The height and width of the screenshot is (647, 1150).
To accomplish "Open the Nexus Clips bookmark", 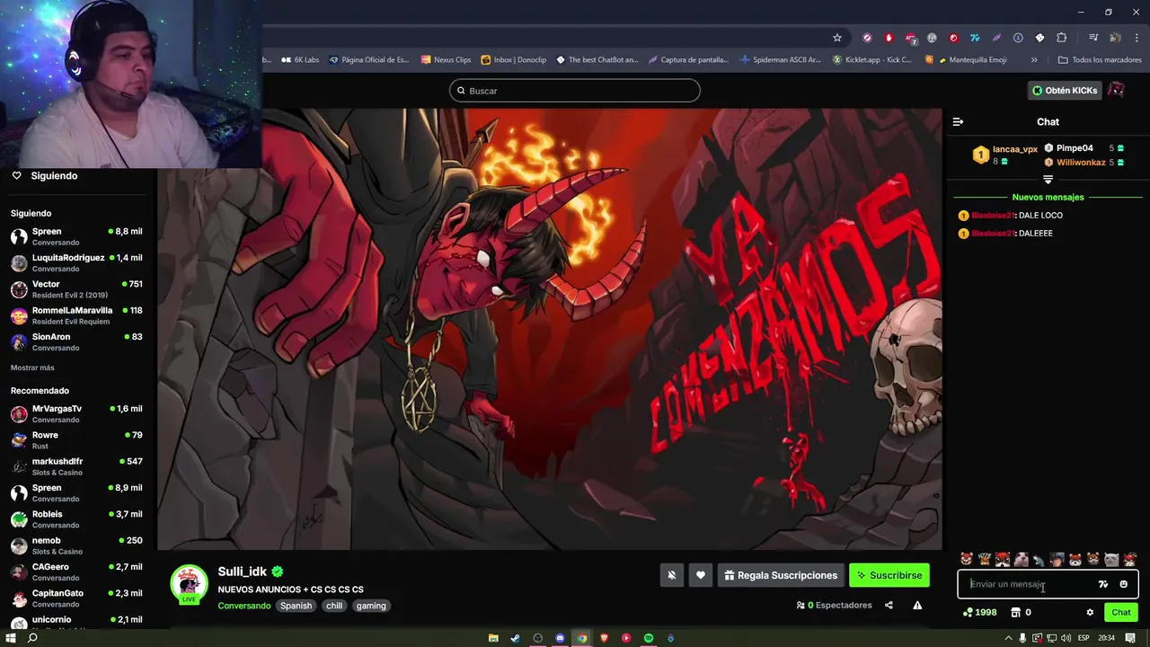I will click(x=446, y=60).
